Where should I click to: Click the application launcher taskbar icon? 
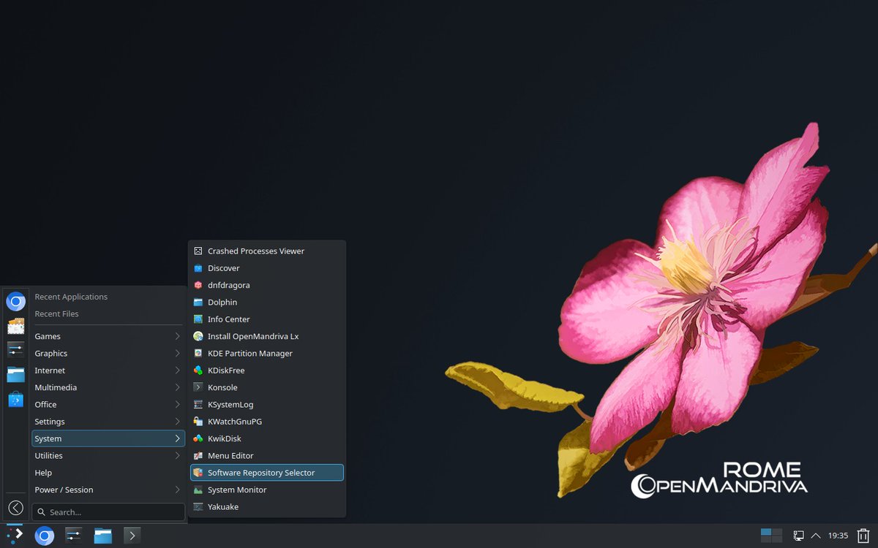(15, 536)
